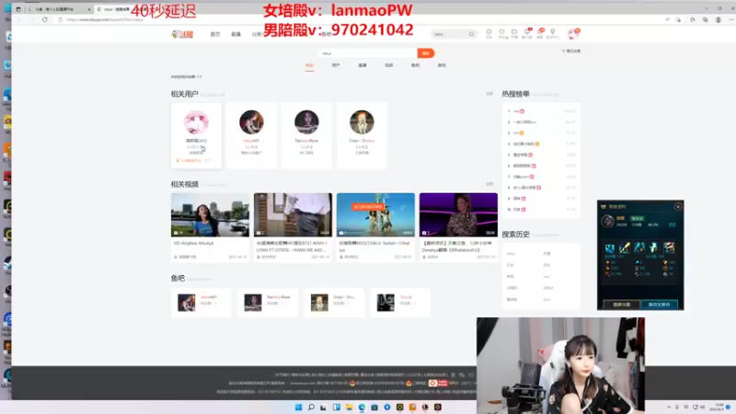The height and width of the screenshot is (414, 736).
Task: Open the client download icon with badge
Action: click(527, 33)
